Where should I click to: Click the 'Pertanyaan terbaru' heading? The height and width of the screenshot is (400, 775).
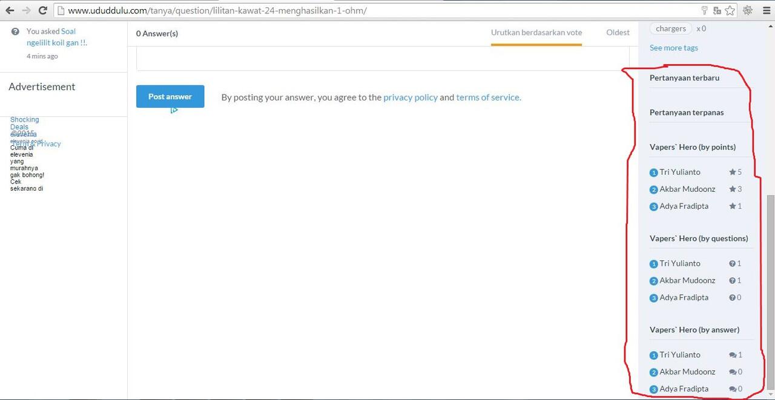(x=684, y=78)
